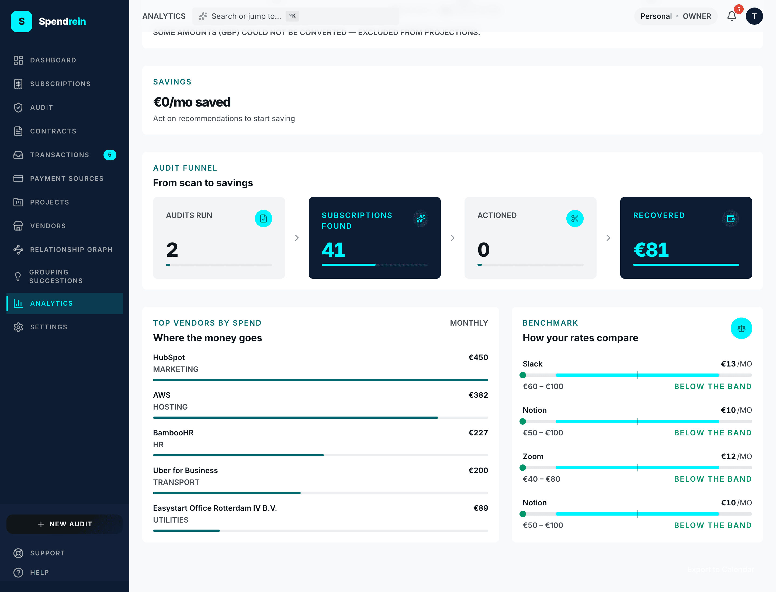
Task: Click the Transactions count badge 5
Action: 110,155
